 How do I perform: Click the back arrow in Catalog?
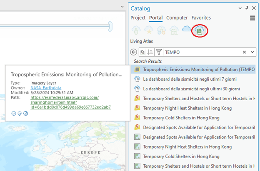[134, 52]
